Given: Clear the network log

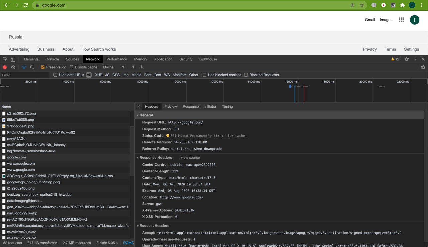Looking at the screenshot, I should pos(13,67).
